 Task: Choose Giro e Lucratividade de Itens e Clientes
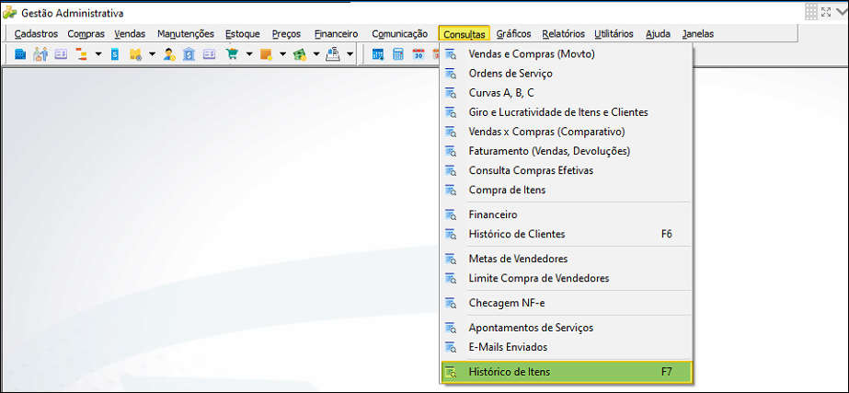(x=567, y=113)
